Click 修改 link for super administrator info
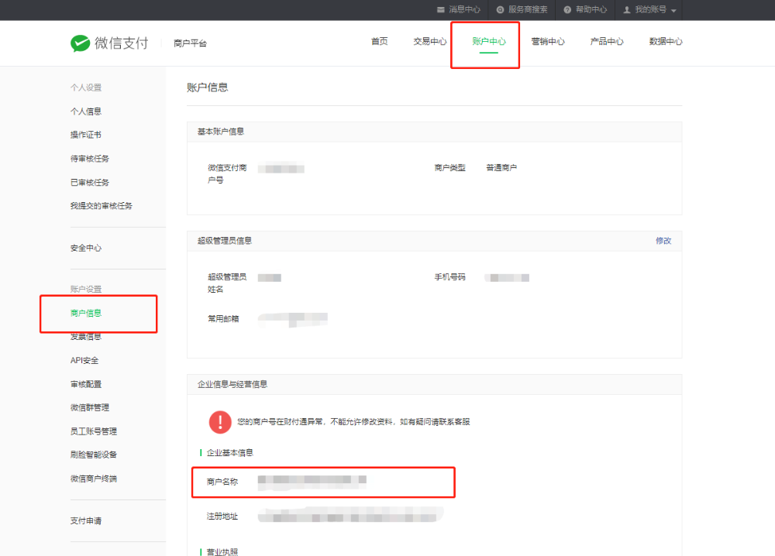775x556 pixels. 663,241
